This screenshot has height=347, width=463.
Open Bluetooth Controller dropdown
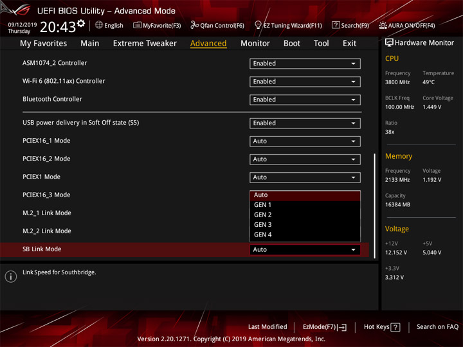tap(305, 100)
